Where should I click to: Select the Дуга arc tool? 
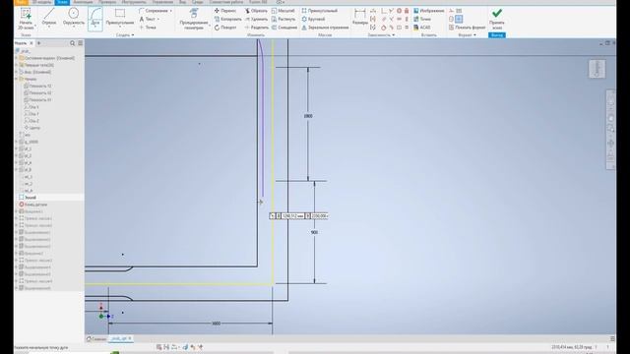(x=95, y=18)
